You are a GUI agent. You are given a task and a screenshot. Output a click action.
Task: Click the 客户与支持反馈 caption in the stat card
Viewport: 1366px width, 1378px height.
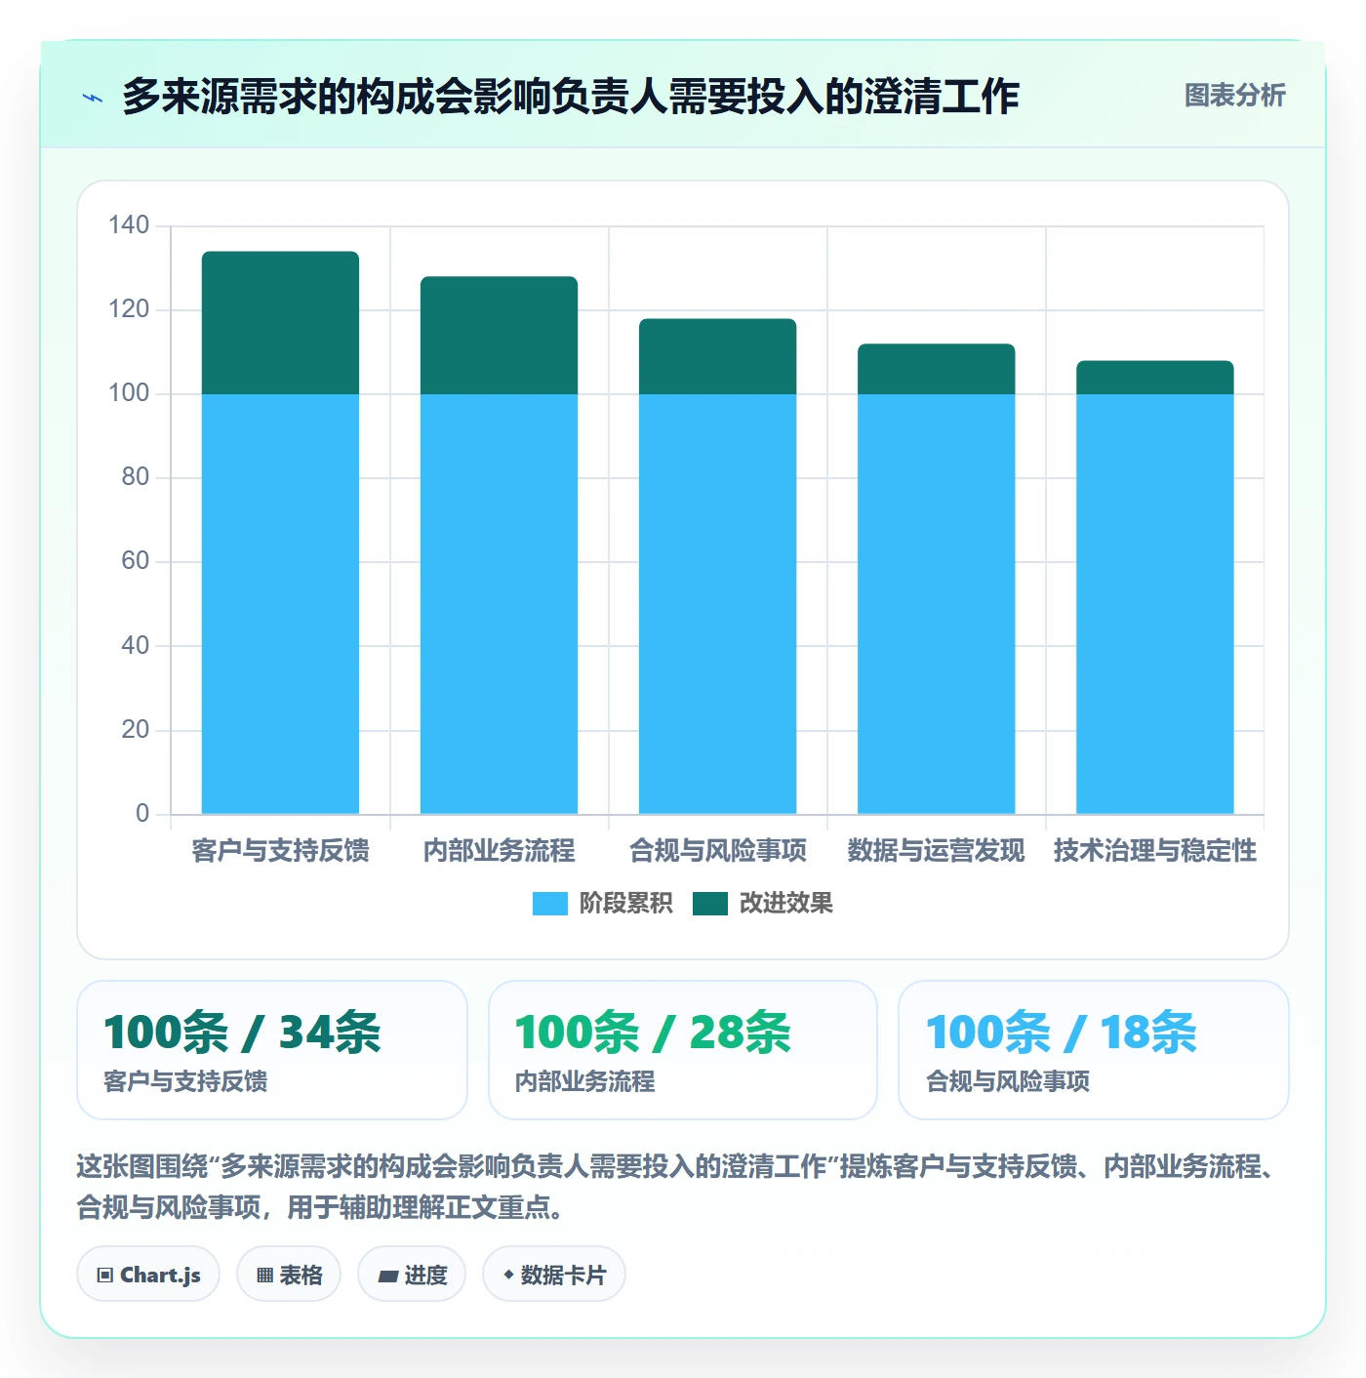[185, 1081]
